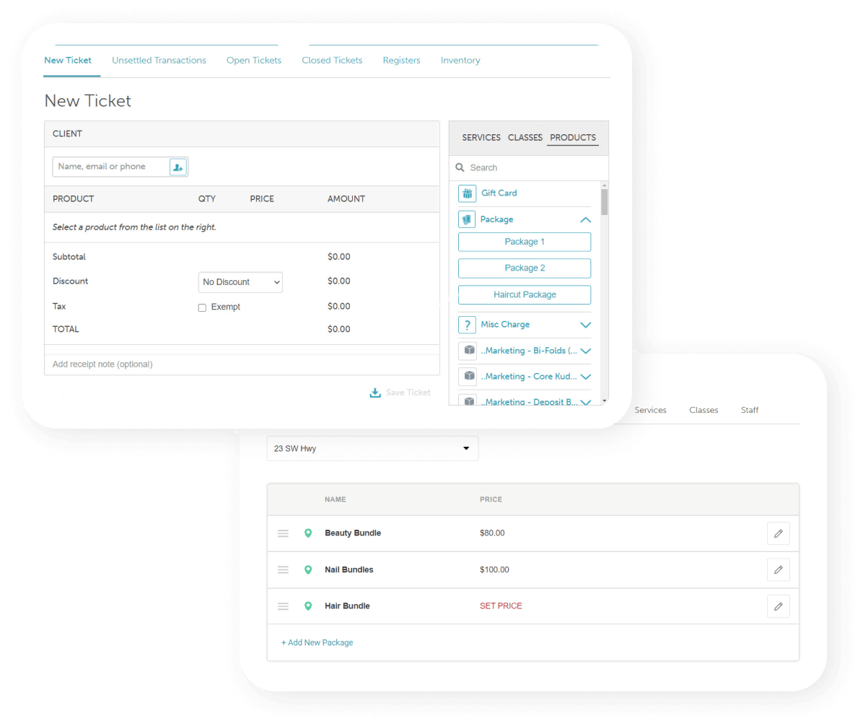The height and width of the screenshot is (726, 863).
Task: Edit the Hair Bundle package with pencil icon
Action: click(779, 606)
